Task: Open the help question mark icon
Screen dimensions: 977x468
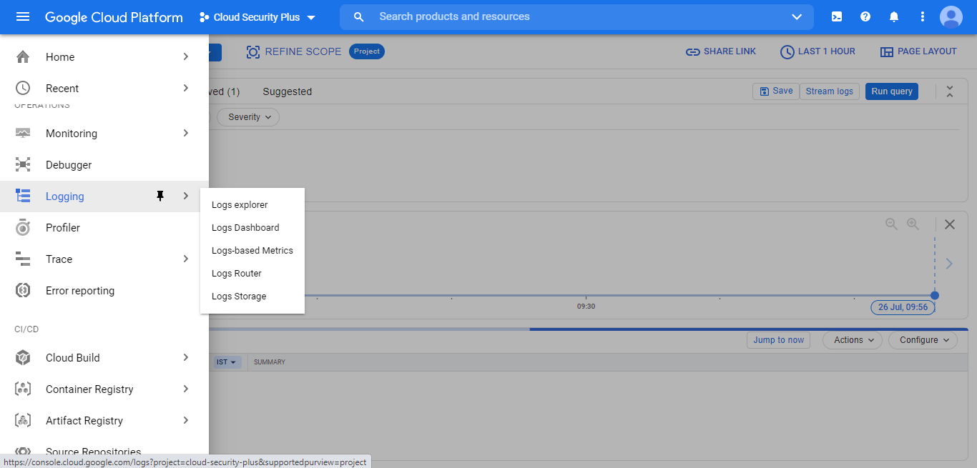Action: [865, 17]
